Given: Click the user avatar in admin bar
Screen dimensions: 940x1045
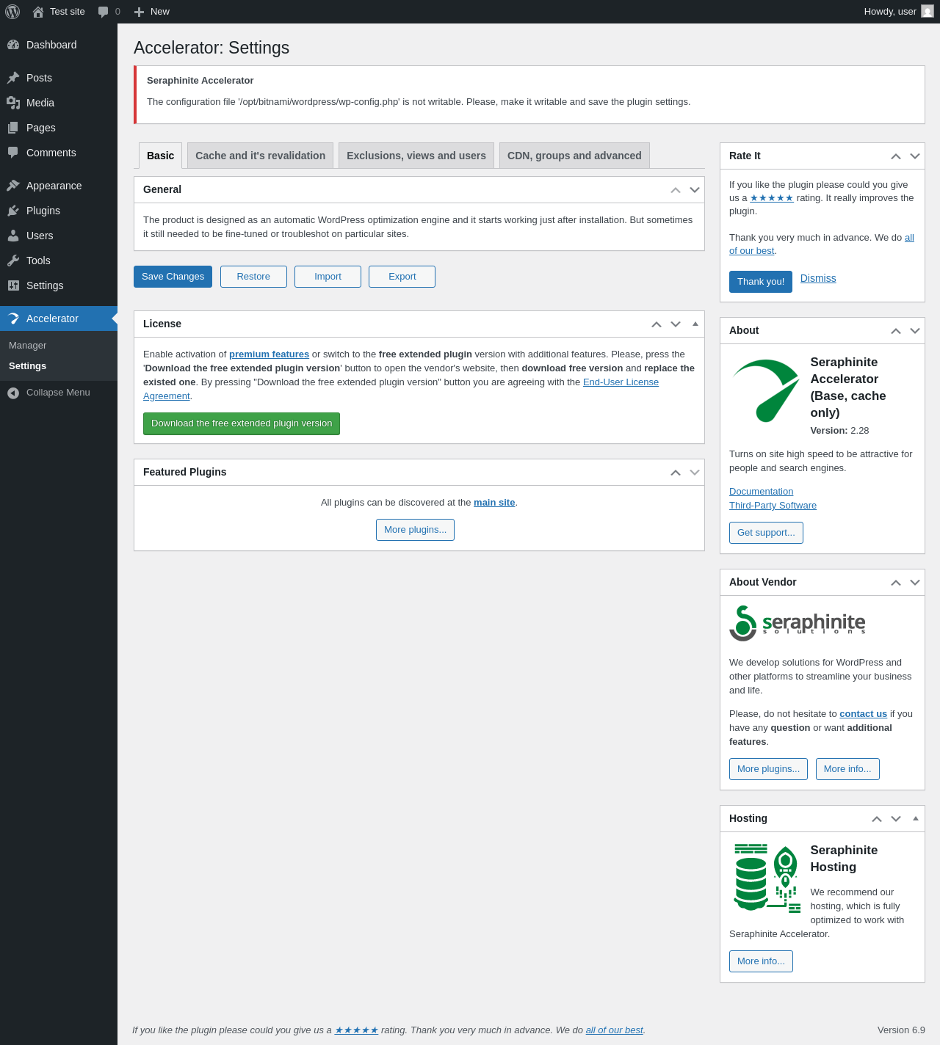Looking at the screenshot, I should [928, 12].
